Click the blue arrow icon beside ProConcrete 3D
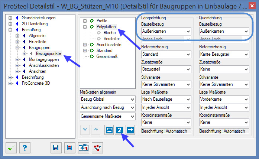The image size is (259, 159). click(x=17, y=83)
